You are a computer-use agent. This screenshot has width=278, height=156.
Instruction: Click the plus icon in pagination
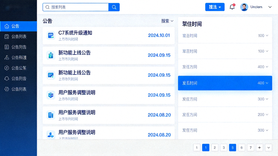[x=259, y=148]
